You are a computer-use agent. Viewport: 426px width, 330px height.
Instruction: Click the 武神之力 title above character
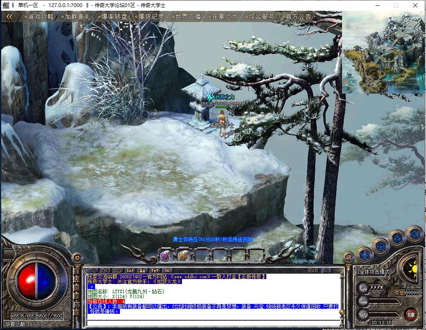click(224, 97)
